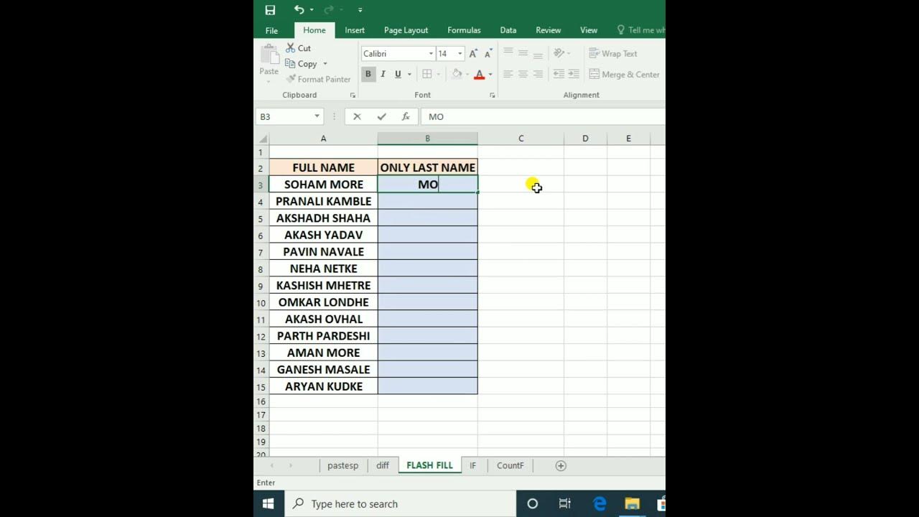Click the Insert Function fx icon

click(x=406, y=116)
